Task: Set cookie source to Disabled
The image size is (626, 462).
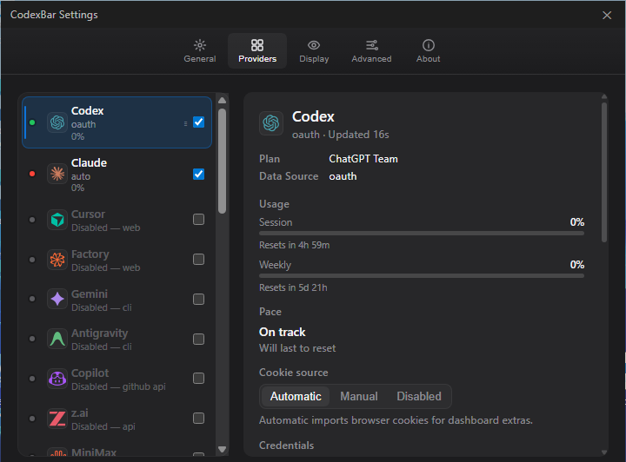Action: click(x=419, y=396)
